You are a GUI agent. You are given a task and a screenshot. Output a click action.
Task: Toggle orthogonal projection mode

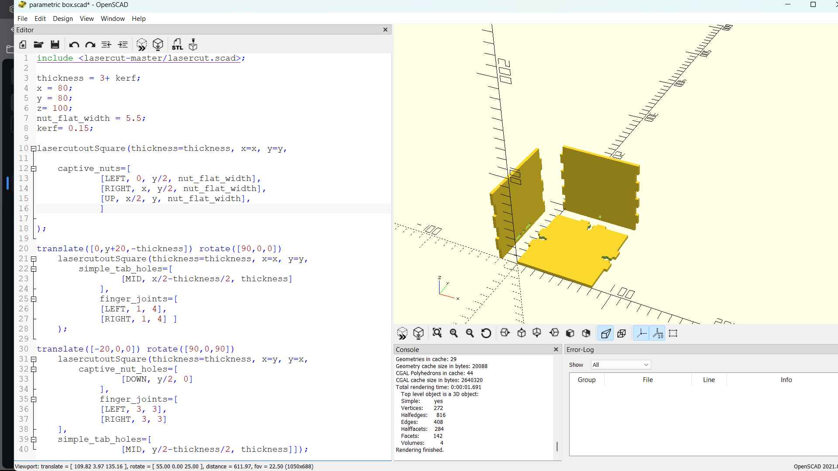(622, 333)
